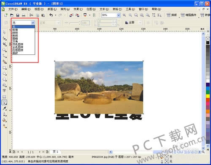Cut selection with the scissors icon
Viewport: 211px width, 165px height.
(31, 15)
